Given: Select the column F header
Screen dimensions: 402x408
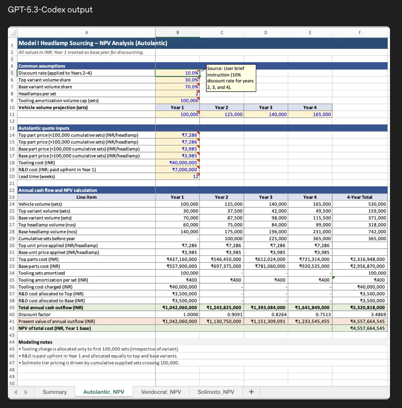Looking at the screenshot, I should pos(360,33).
